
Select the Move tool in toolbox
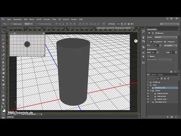tap(3, 32)
